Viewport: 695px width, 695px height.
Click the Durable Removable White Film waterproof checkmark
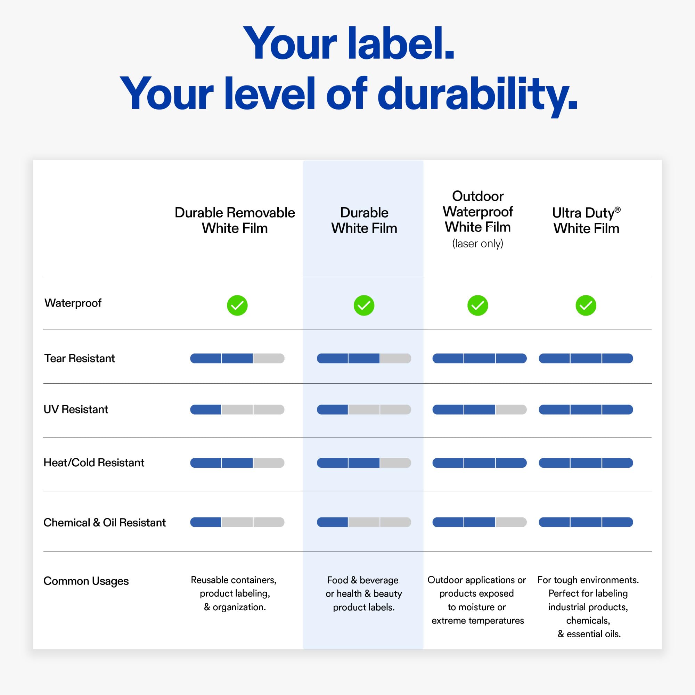pos(237,305)
